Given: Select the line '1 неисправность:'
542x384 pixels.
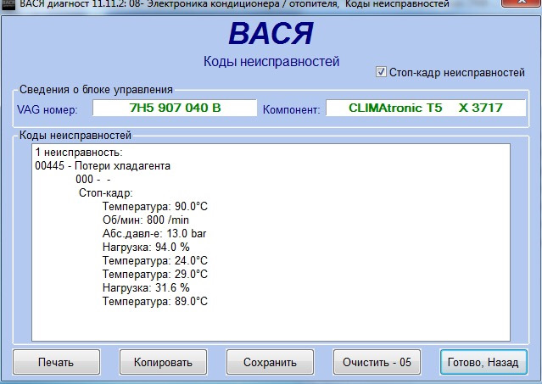Looking at the screenshot, I should coord(79,152).
